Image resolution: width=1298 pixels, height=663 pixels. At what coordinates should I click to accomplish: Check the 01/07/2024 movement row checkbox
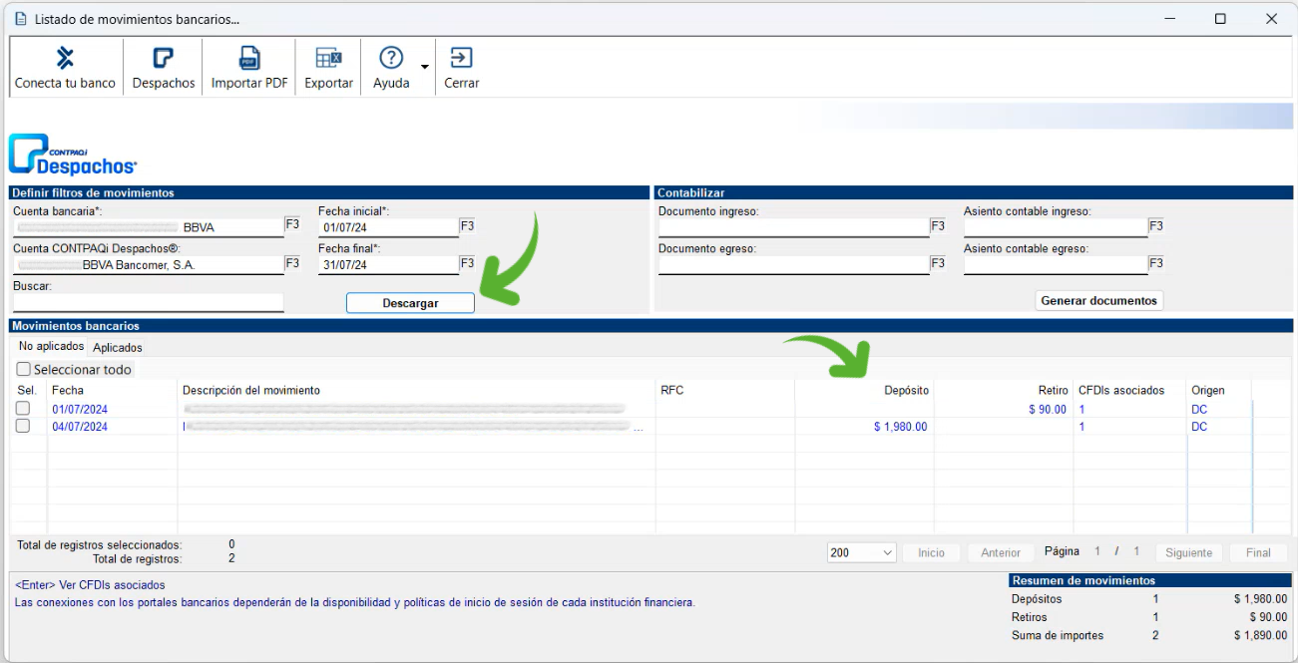pyautogui.click(x=23, y=409)
